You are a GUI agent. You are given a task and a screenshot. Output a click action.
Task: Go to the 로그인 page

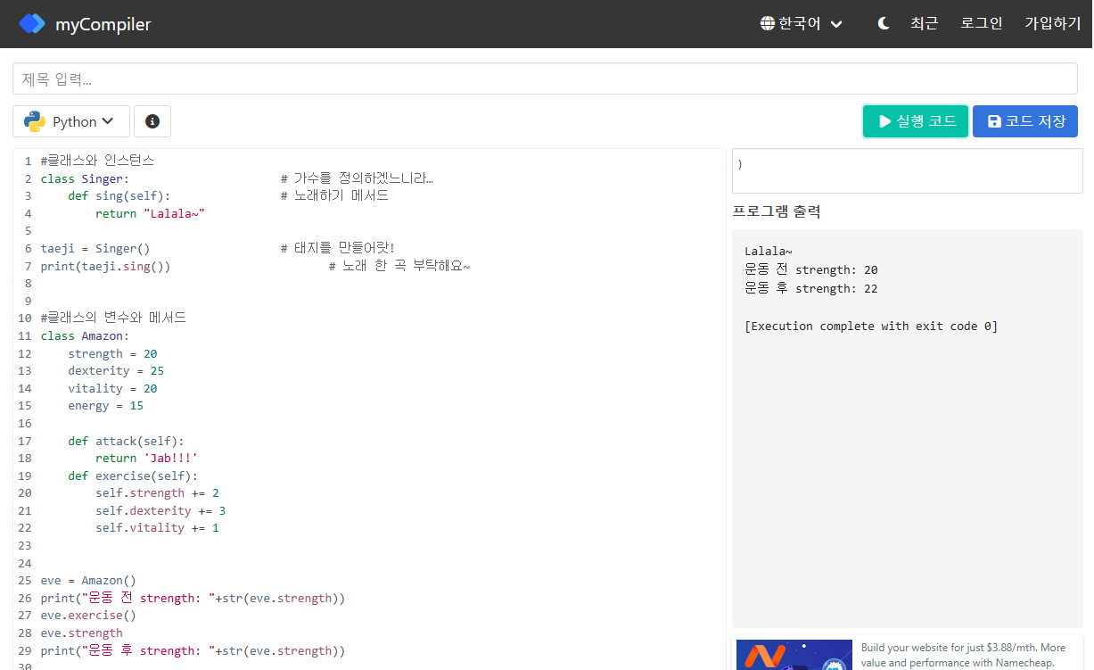click(982, 24)
